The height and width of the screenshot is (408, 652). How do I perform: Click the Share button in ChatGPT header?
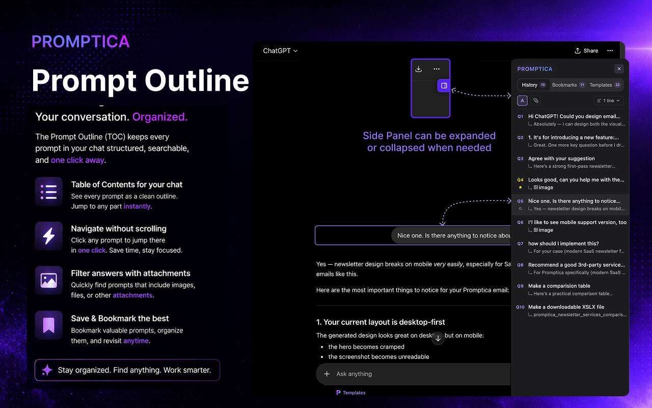[586, 50]
